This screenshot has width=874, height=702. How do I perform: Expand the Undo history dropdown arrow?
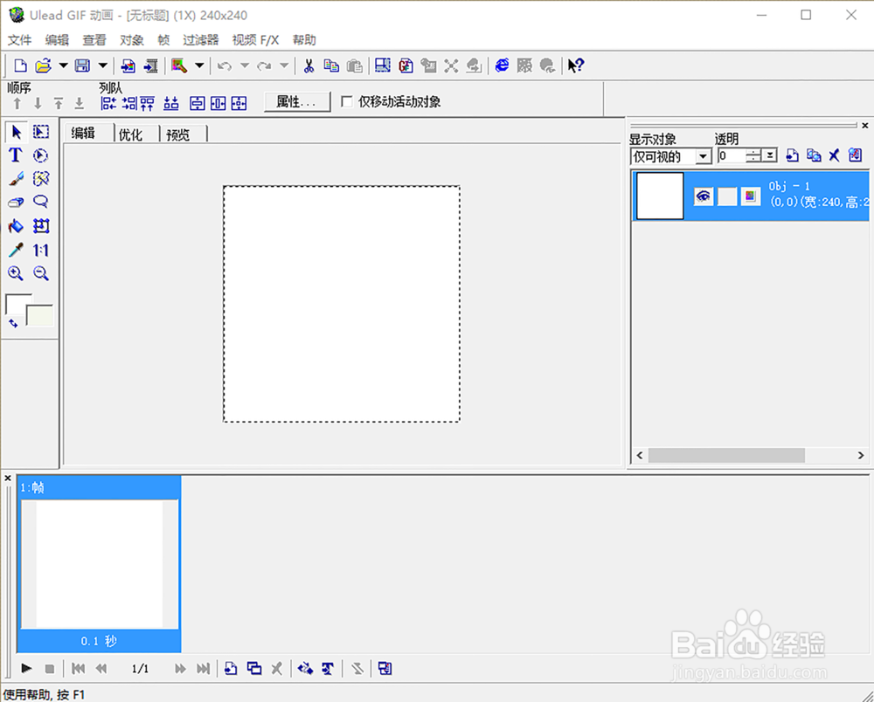tap(245, 65)
